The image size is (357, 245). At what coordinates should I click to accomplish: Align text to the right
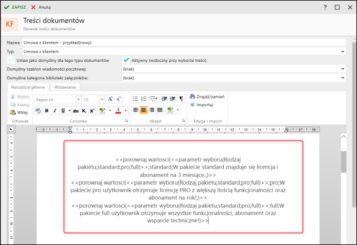point(152,110)
